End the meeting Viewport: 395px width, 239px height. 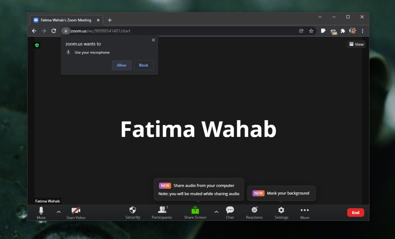(x=355, y=212)
